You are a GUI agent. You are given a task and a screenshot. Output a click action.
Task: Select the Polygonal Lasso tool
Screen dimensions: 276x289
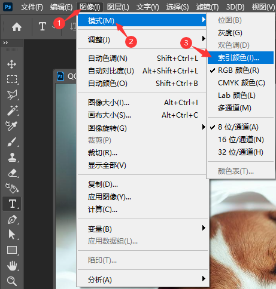tap(12, 95)
